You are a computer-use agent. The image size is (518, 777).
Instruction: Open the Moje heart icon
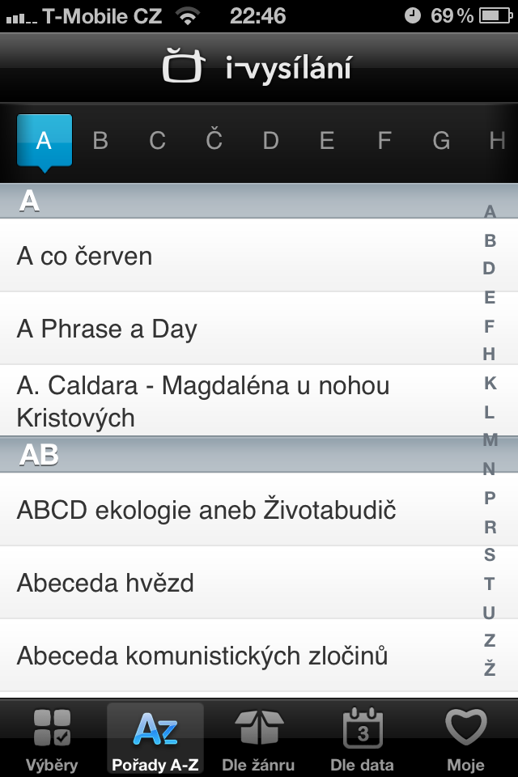pyautogui.click(x=465, y=726)
